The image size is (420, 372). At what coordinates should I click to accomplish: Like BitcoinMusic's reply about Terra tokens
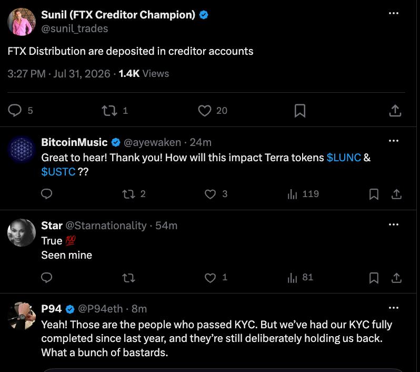(x=211, y=194)
